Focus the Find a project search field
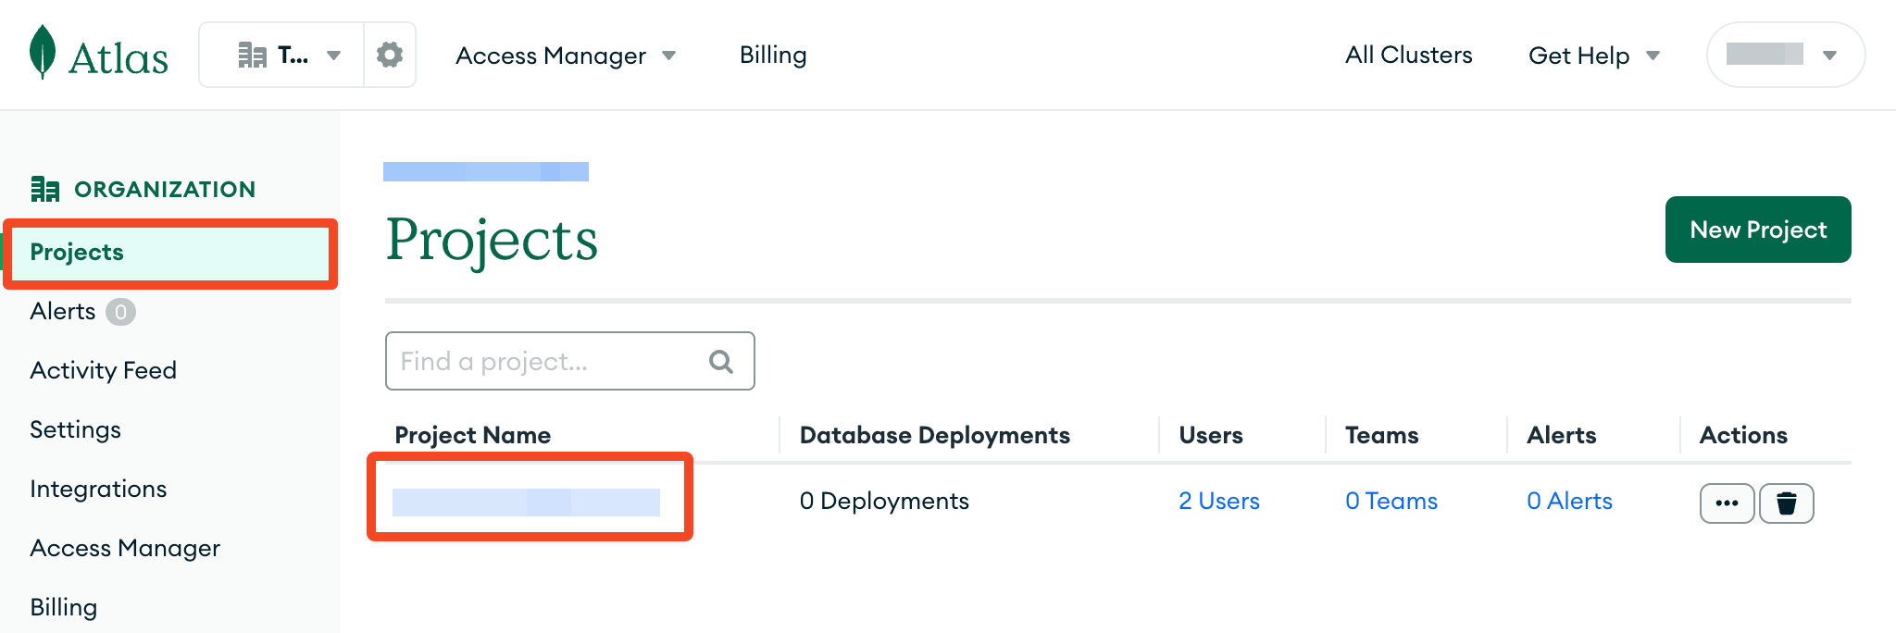The height and width of the screenshot is (633, 1896). [x=569, y=361]
